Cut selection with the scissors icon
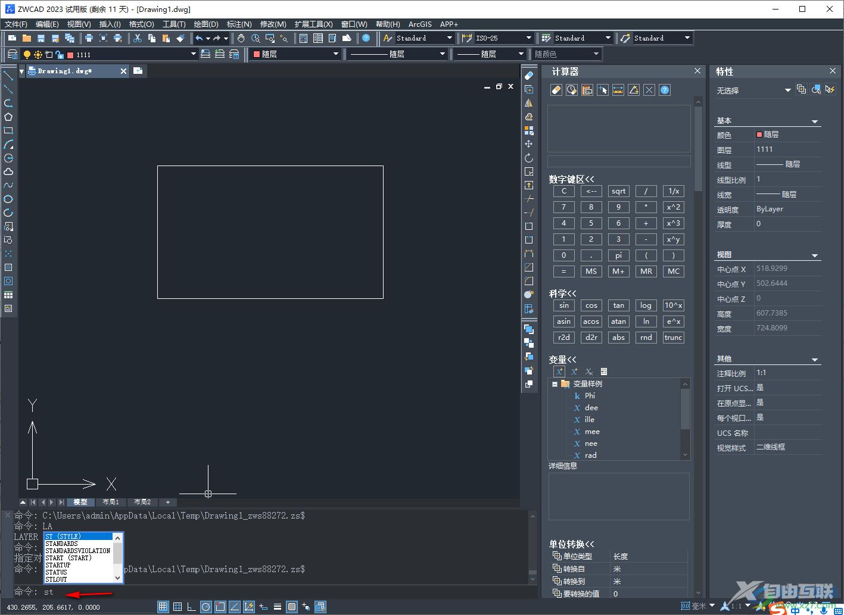This screenshot has height=615, width=844. (x=138, y=38)
